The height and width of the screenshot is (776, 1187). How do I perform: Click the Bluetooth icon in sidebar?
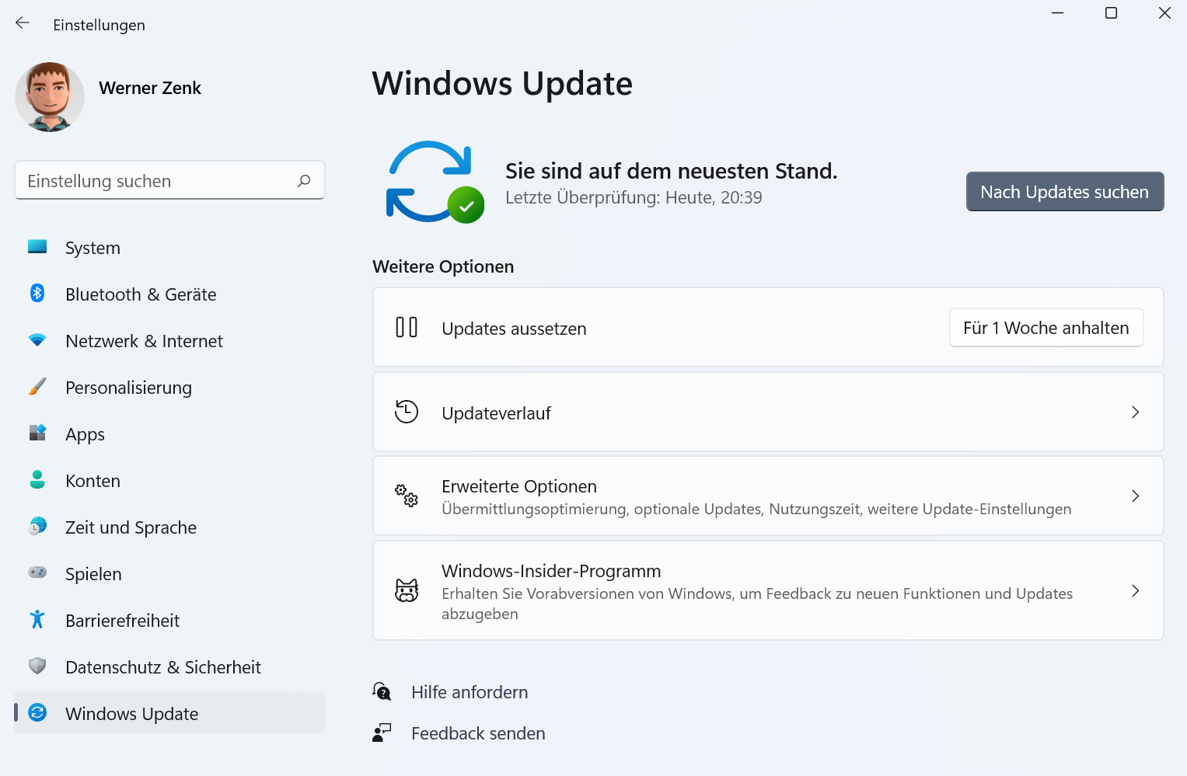(x=37, y=294)
